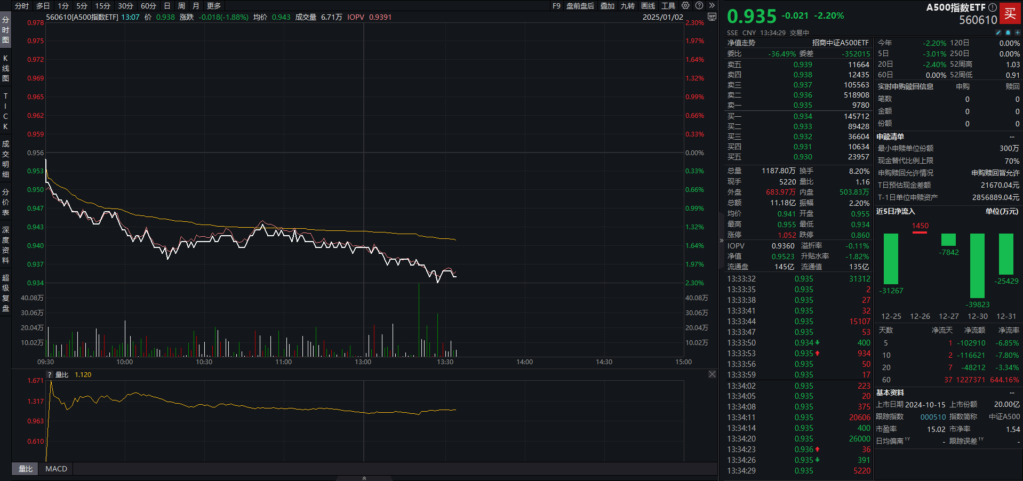Image resolution: width=1023 pixels, height=481 pixels.
Task: Toggle 盘前盘后 pre/post-market display
Action: [580, 6]
